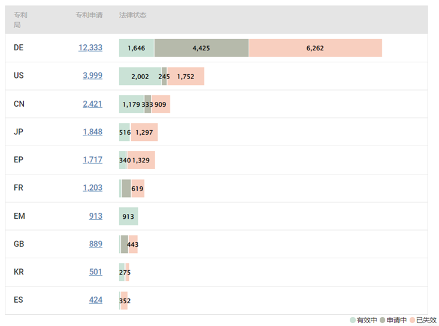Click the DE pending bar segment 4,425

(201, 48)
